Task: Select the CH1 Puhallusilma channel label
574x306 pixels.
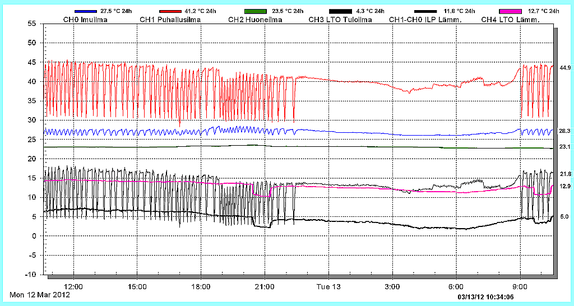Action: (170, 20)
